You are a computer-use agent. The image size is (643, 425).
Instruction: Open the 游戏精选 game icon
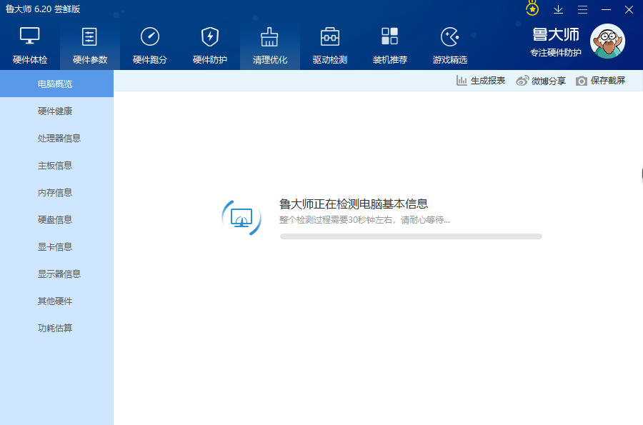tap(450, 36)
